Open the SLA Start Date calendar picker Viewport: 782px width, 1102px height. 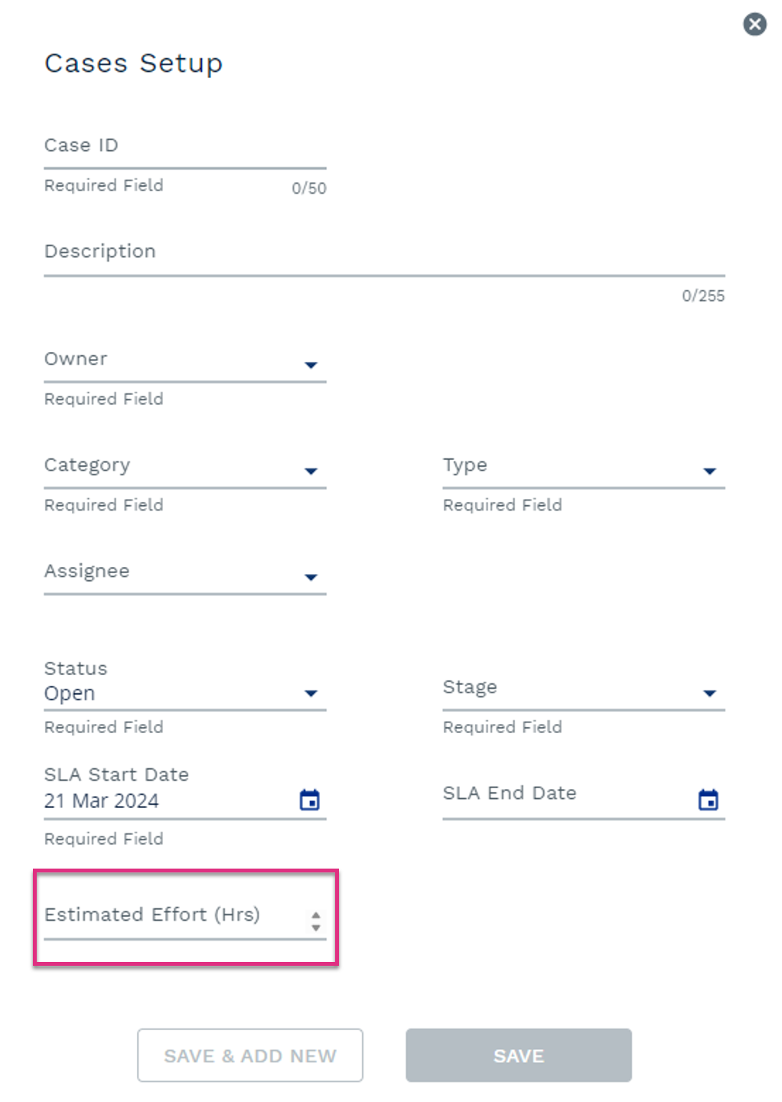pyautogui.click(x=310, y=800)
